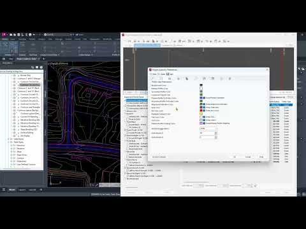Toggle checkbox beside the dark red swatch

coord(204,108)
